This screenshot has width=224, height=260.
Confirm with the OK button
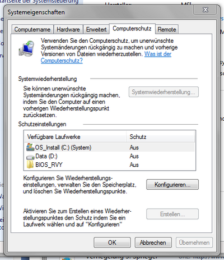(112, 243)
